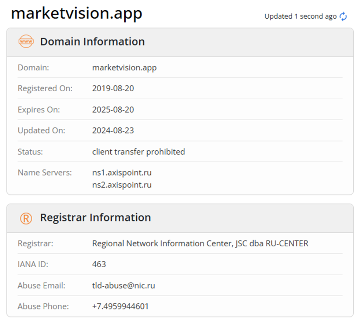Click the Expires On date 2025-08-20
Viewport: 357px width, 323px height.
coord(113,109)
